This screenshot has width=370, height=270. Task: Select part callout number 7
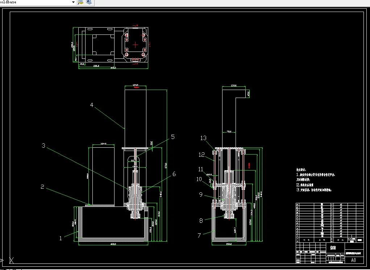(199, 235)
